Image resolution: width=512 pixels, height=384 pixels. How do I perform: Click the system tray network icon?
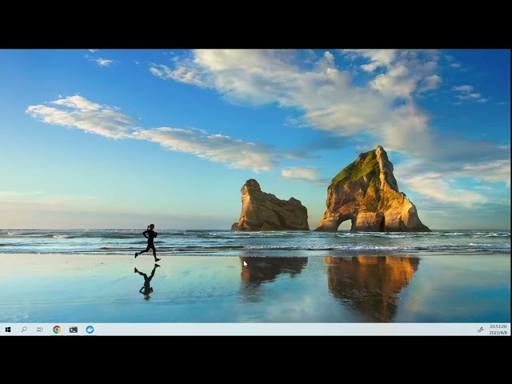click(x=480, y=330)
